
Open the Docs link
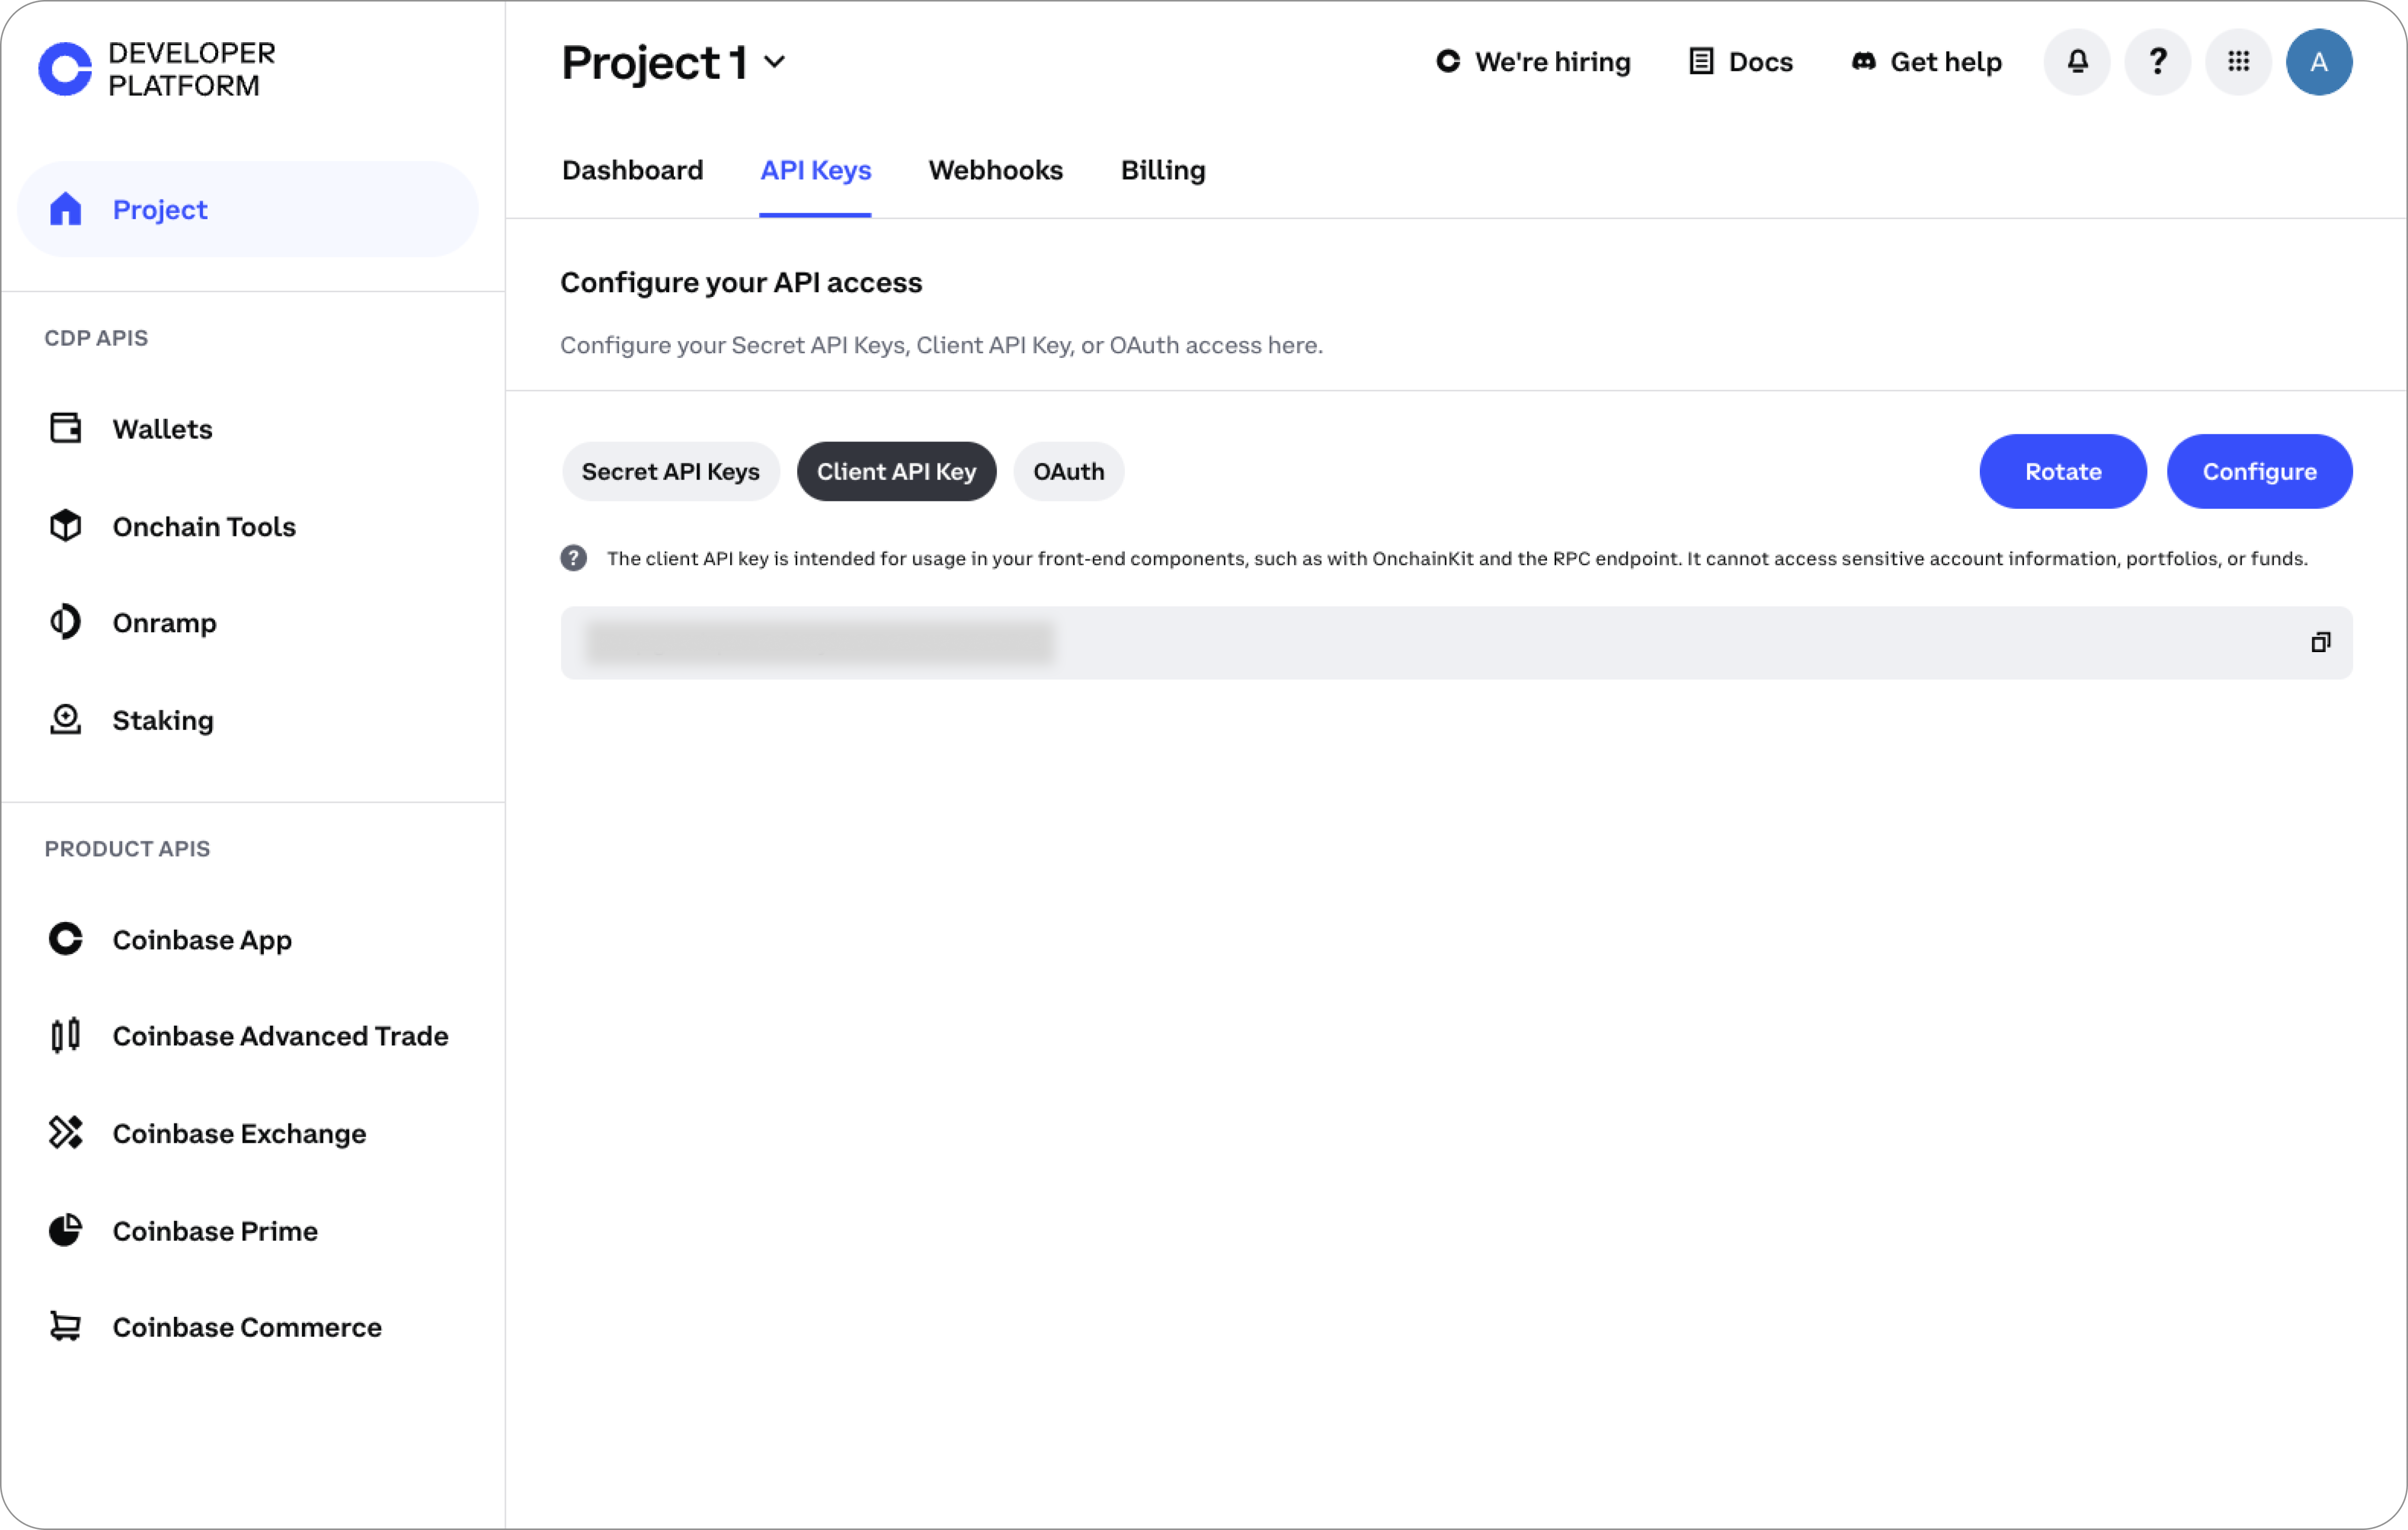coord(1741,62)
